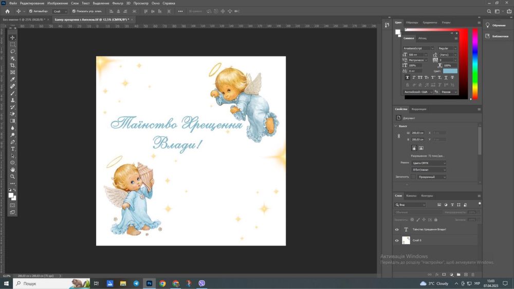Toggle Strikethrough in Character panel
Screen dimensions: 514x289
tap(452, 78)
